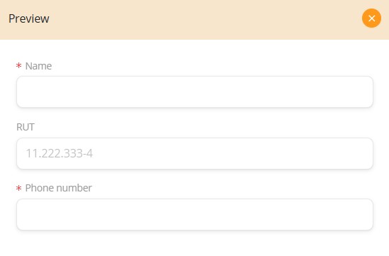Viewport: 389px width, 256px height.
Task: Click the Phone number label text
Action: tap(59, 188)
